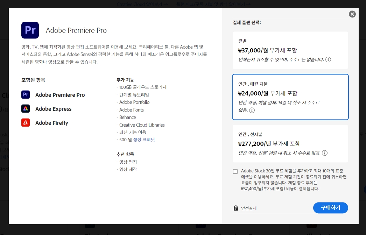Click the Adobe Express icon
The height and width of the screenshot is (235, 366).
pyautogui.click(x=26, y=108)
